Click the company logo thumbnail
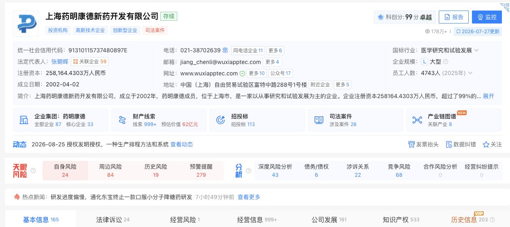This screenshot has width=510, height=227. coord(26,24)
